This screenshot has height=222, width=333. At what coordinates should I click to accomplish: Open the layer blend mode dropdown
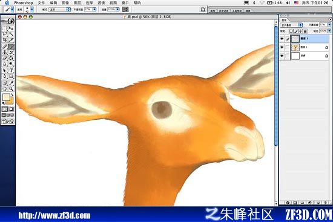pyautogui.click(x=291, y=25)
